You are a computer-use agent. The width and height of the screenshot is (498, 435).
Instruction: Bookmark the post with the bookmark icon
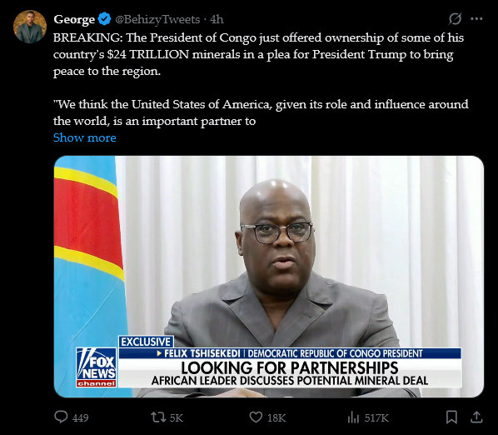tap(451, 417)
